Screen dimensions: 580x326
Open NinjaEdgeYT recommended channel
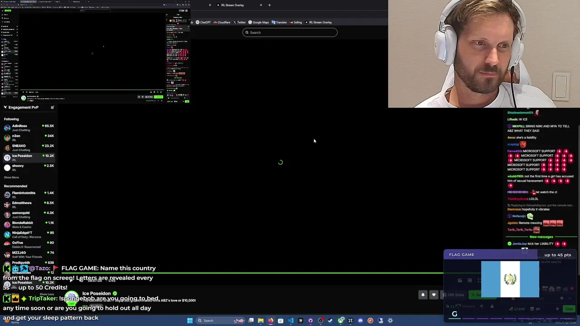[29, 235]
